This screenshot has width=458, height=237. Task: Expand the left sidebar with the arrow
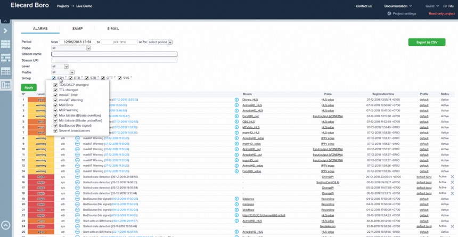[5, 31]
